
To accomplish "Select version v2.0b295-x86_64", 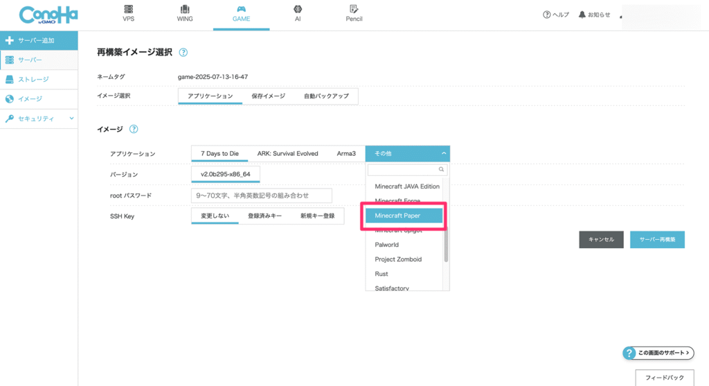I will (225, 174).
